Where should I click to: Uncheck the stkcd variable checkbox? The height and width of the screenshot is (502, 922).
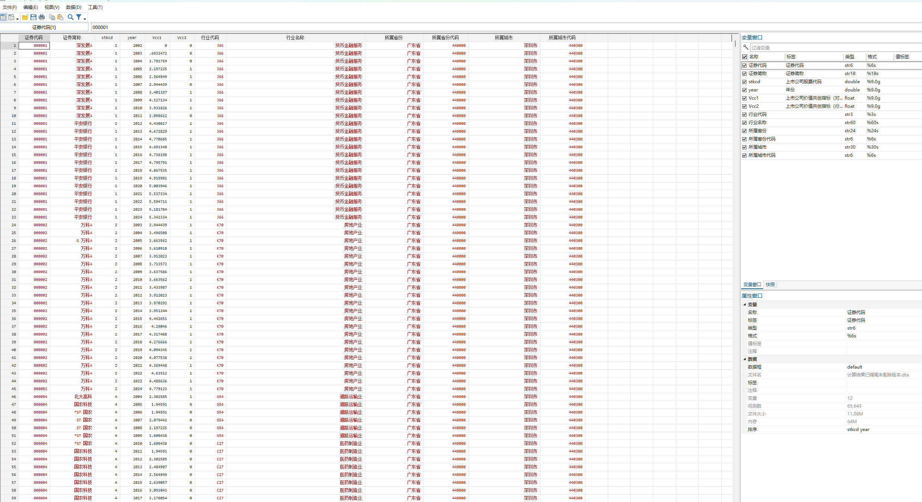click(744, 82)
